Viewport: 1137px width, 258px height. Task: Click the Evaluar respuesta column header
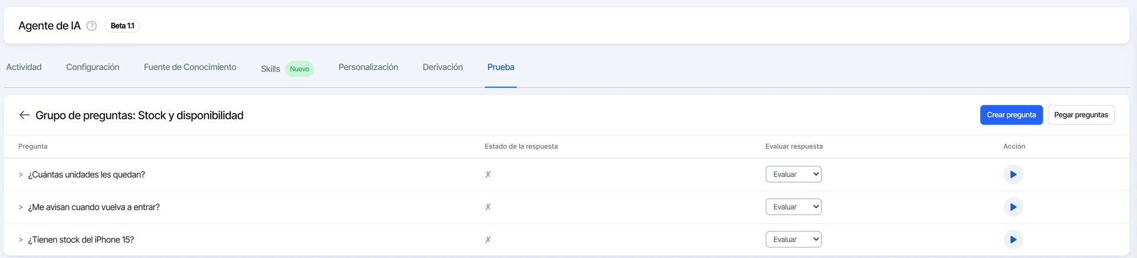[x=794, y=146]
